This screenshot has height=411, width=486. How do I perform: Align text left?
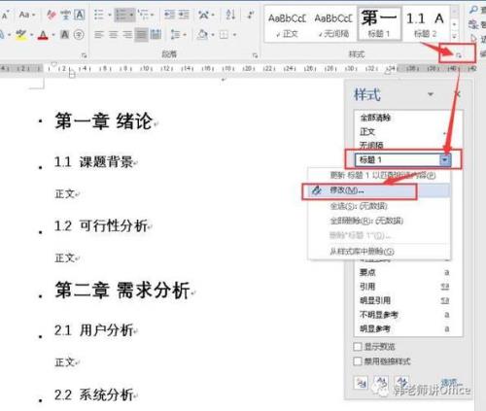tap(99, 35)
